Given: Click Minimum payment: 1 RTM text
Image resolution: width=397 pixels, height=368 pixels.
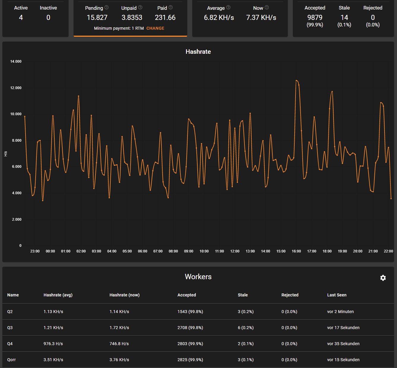Looking at the screenshot, I should tap(119, 28).
